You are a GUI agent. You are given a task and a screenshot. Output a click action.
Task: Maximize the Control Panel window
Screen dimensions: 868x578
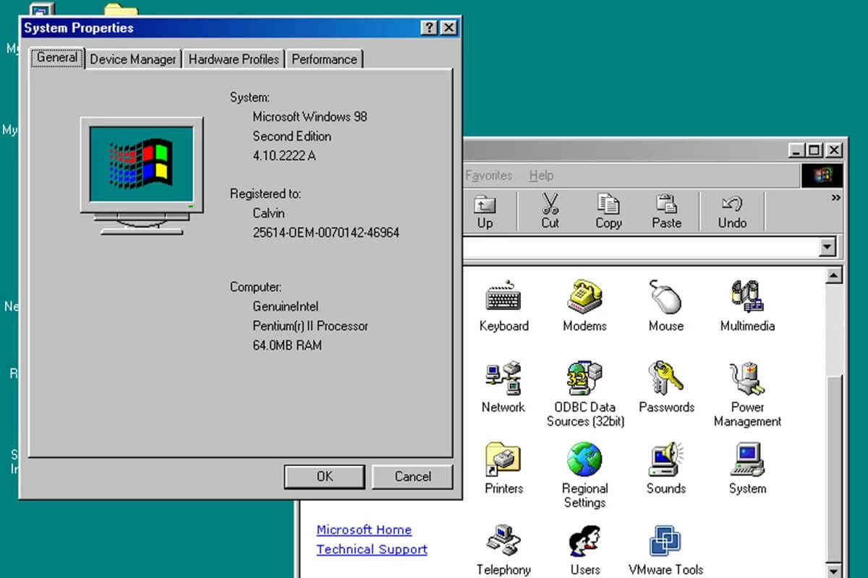coord(815,150)
